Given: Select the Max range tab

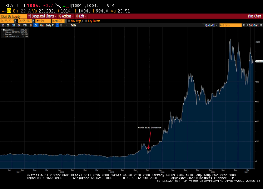Looking at the screenshot, I should coord(42,25).
